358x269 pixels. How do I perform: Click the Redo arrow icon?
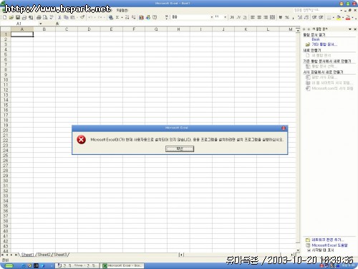[100, 17]
